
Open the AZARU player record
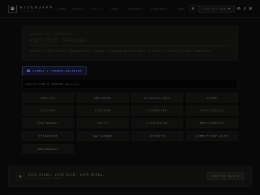(212, 98)
